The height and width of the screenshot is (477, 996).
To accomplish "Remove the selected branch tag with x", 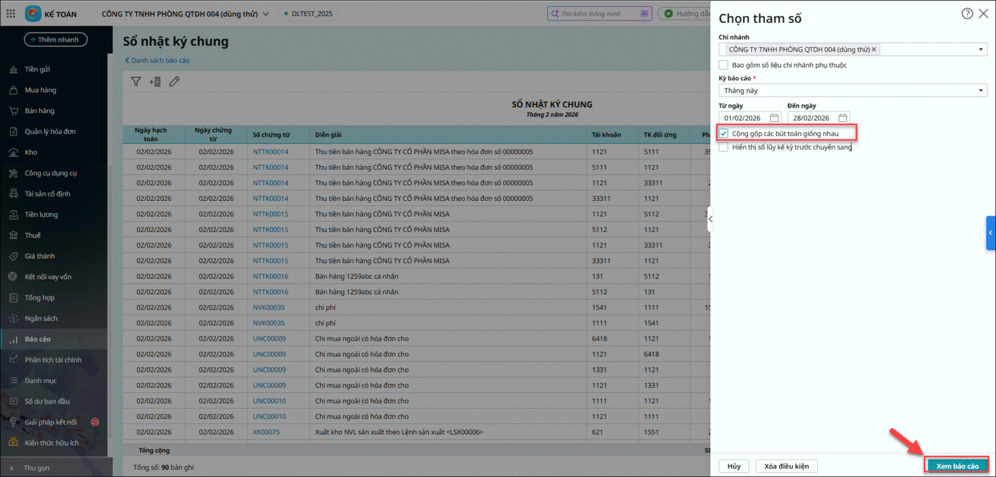I will point(873,50).
